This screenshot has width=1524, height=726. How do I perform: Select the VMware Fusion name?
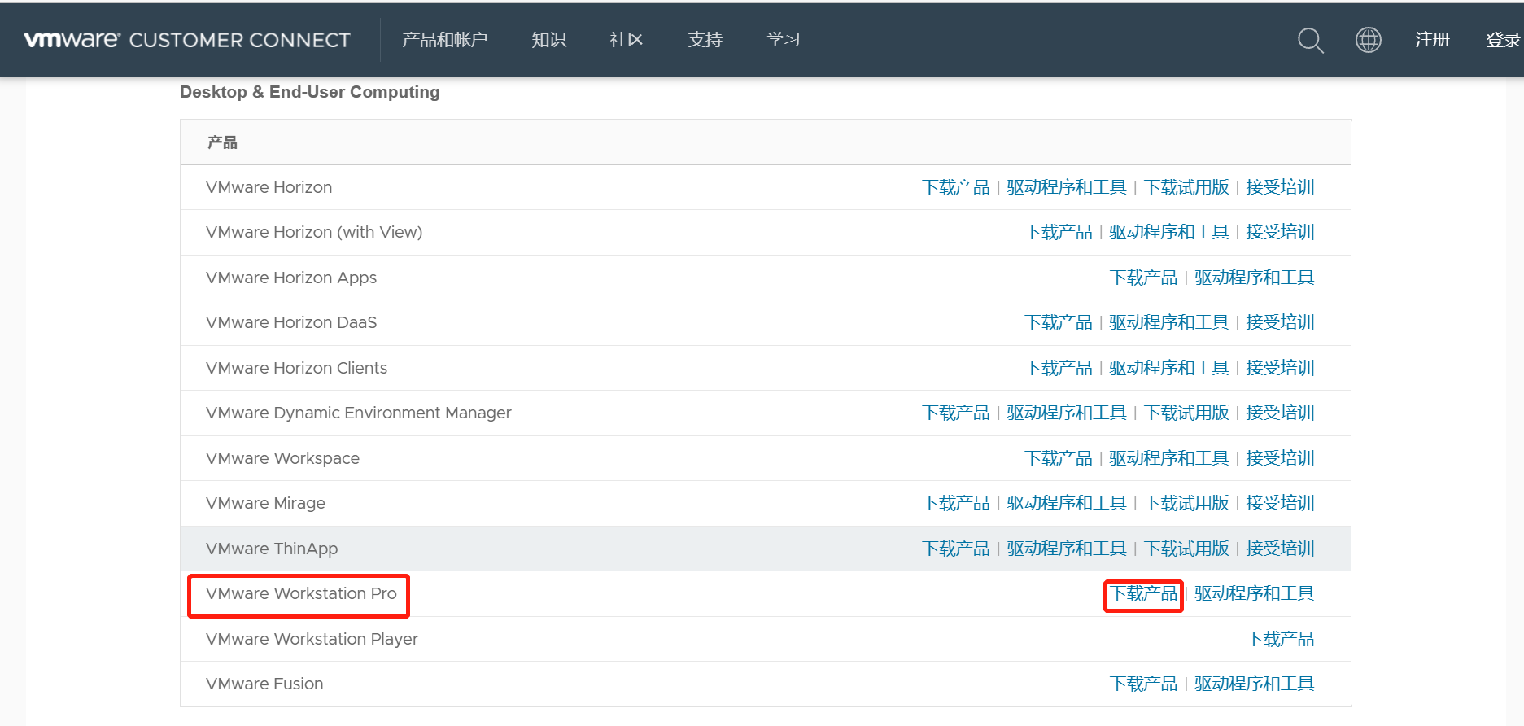pyautogui.click(x=264, y=684)
